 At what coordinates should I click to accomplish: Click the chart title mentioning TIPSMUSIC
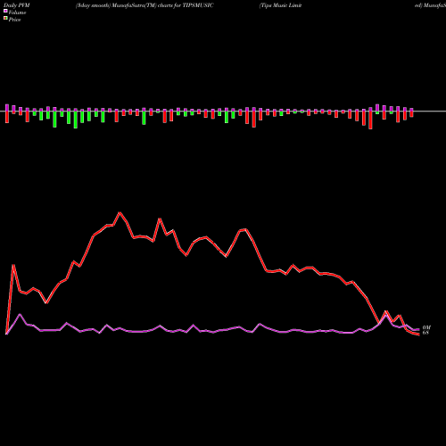click(145, 5)
